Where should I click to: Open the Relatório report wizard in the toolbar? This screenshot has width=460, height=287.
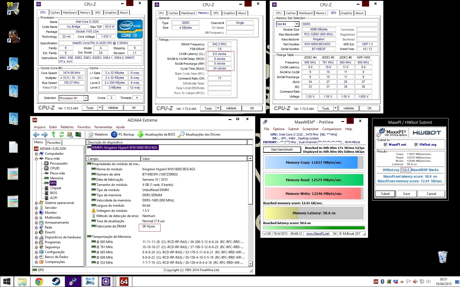(98, 134)
